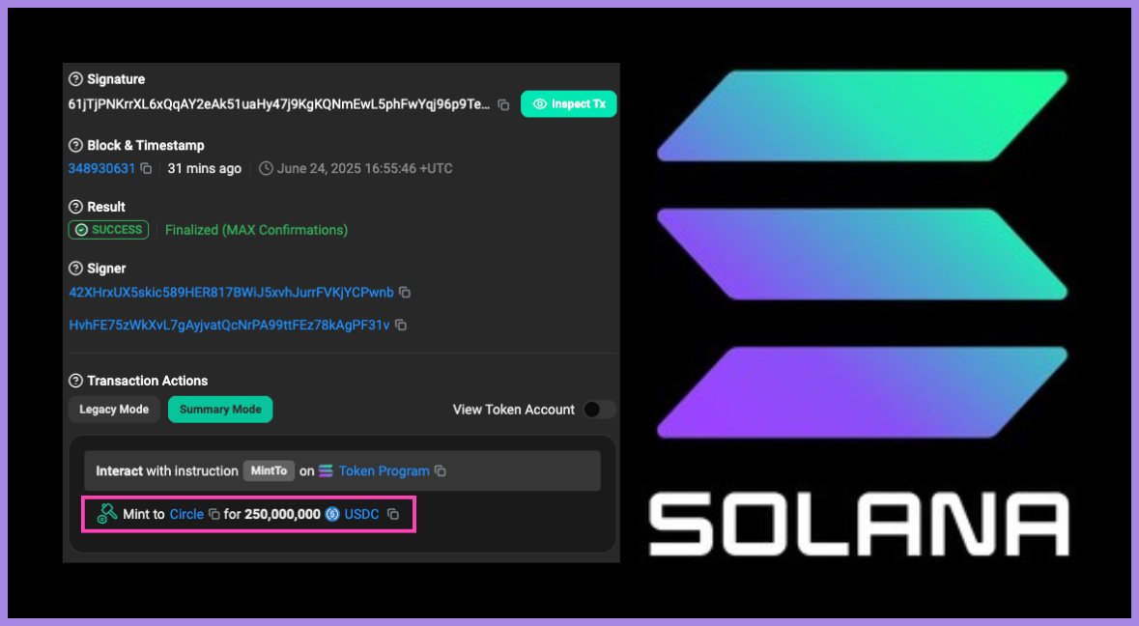Open signer address HvhFE75zWkXvL7gAyjvatQcNrPA99ttFEz78kAgPF31v
Viewport: 1139px width, 626px height.
point(229,325)
